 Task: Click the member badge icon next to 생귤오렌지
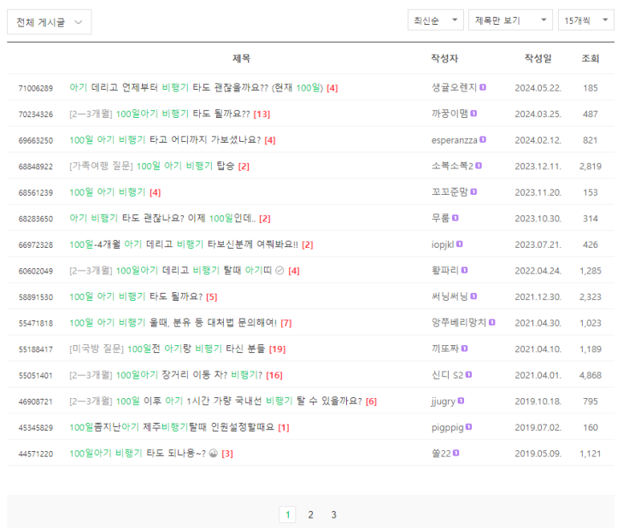[483, 87]
